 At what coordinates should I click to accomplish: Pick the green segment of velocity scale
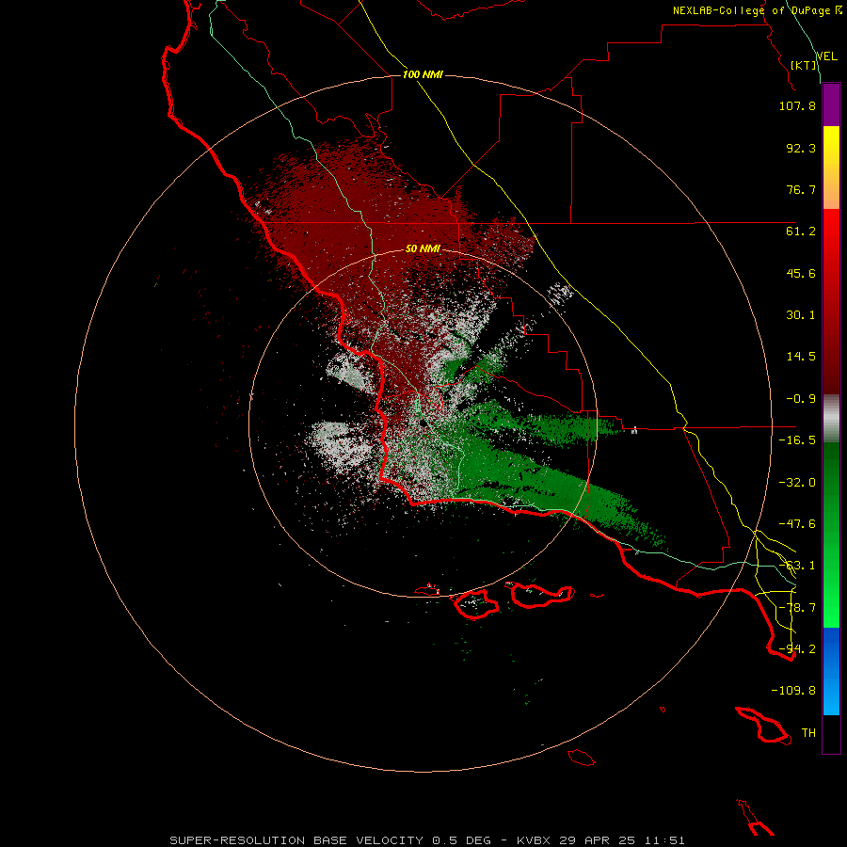pos(831,535)
